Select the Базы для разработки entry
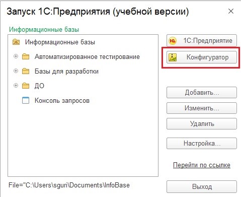241x197 pixels. click(x=66, y=72)
